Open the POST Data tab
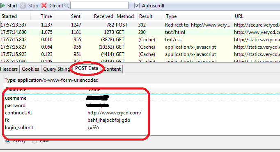The width and height of the screenshot is (280, 152). 87,68
